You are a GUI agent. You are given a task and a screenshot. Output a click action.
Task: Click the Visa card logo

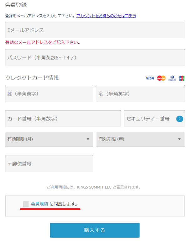tap(150, 78)
